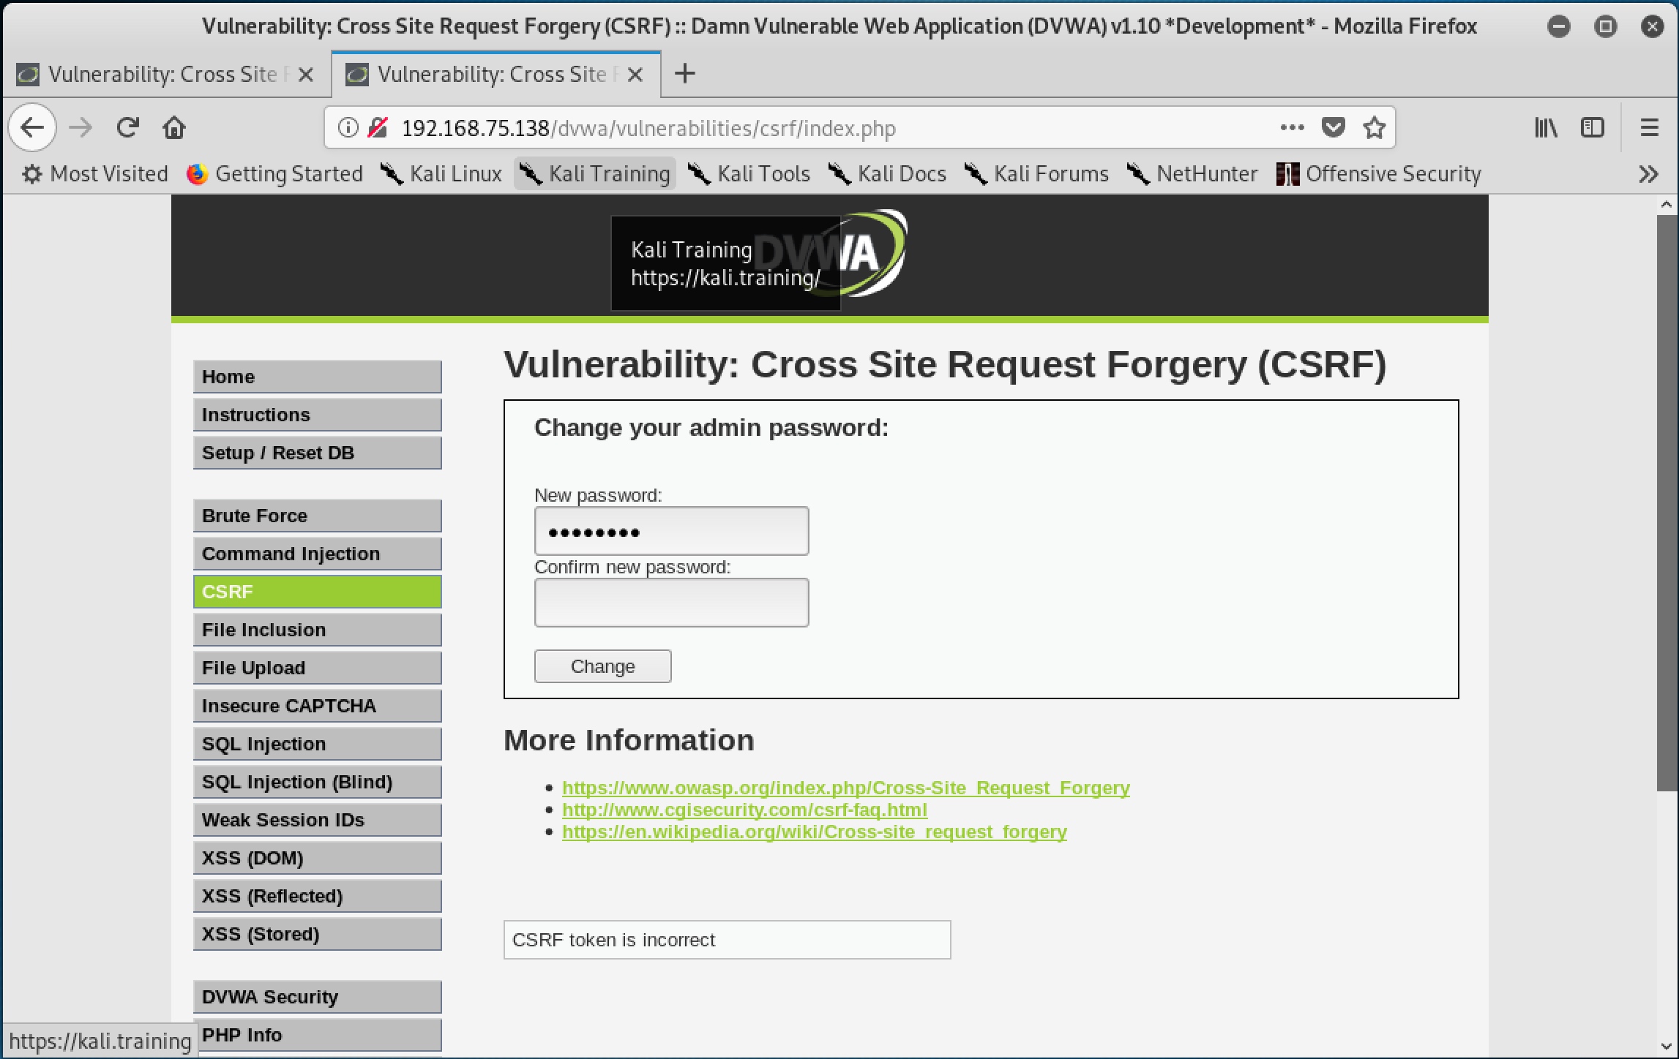
Task: Reload the current page
Action: coord(128,128)
